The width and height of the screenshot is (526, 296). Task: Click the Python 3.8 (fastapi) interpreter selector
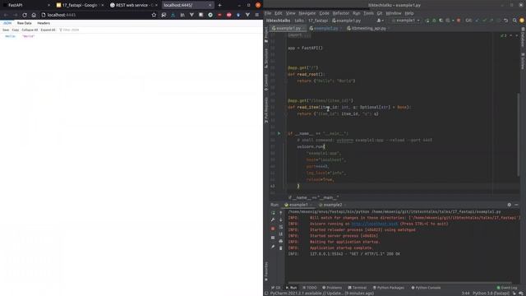[491, 294]
